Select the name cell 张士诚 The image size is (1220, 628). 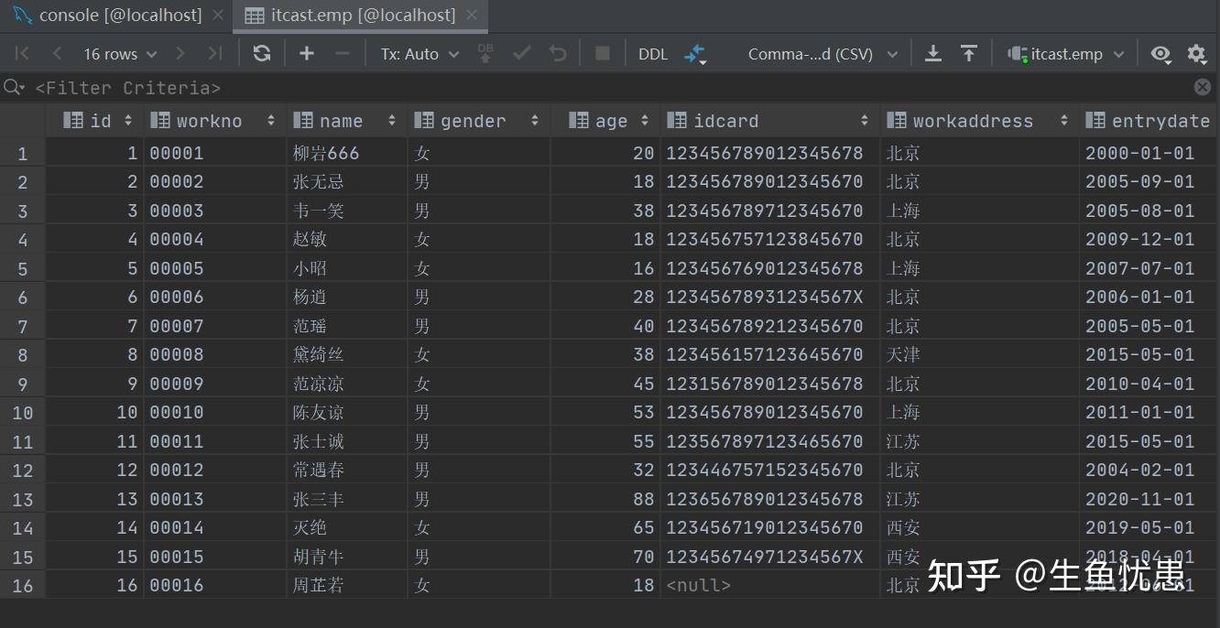[x=347, y=441]
